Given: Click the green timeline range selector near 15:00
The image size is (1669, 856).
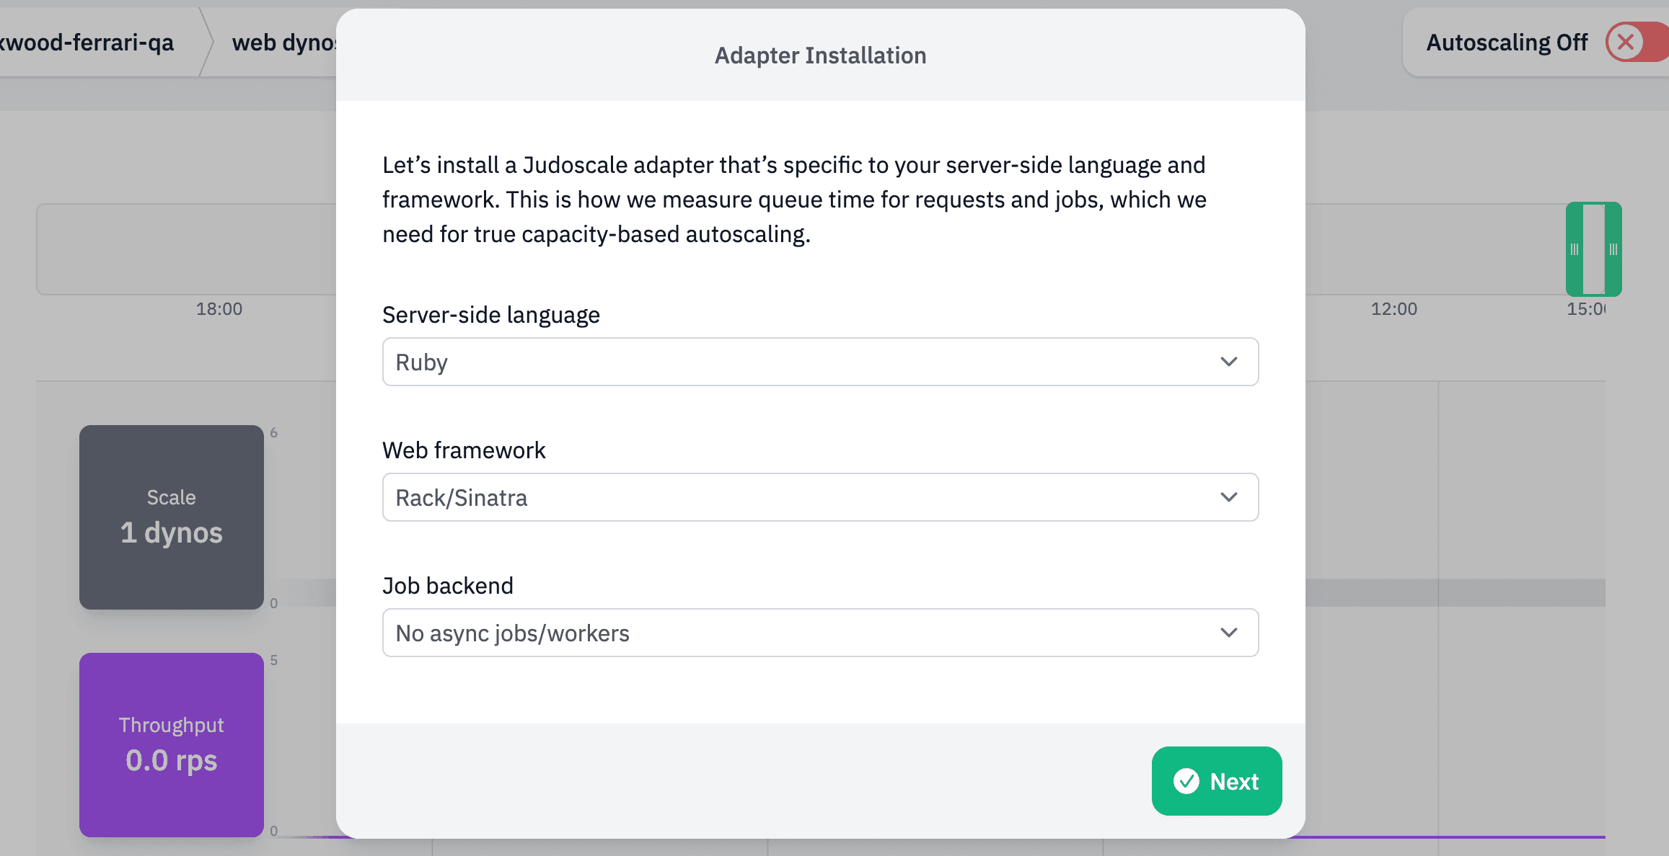Looking at the screenshot, I should [1594, 249].
